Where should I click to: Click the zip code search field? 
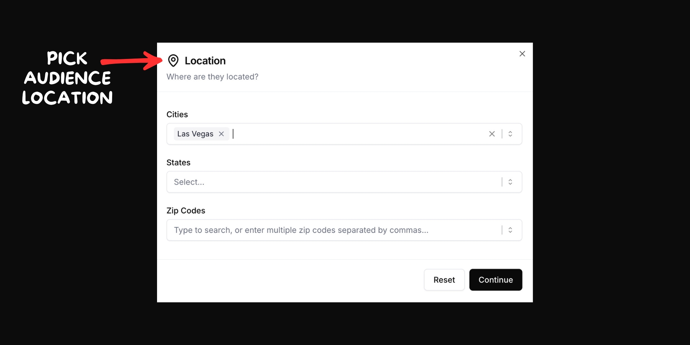(323, 230)
